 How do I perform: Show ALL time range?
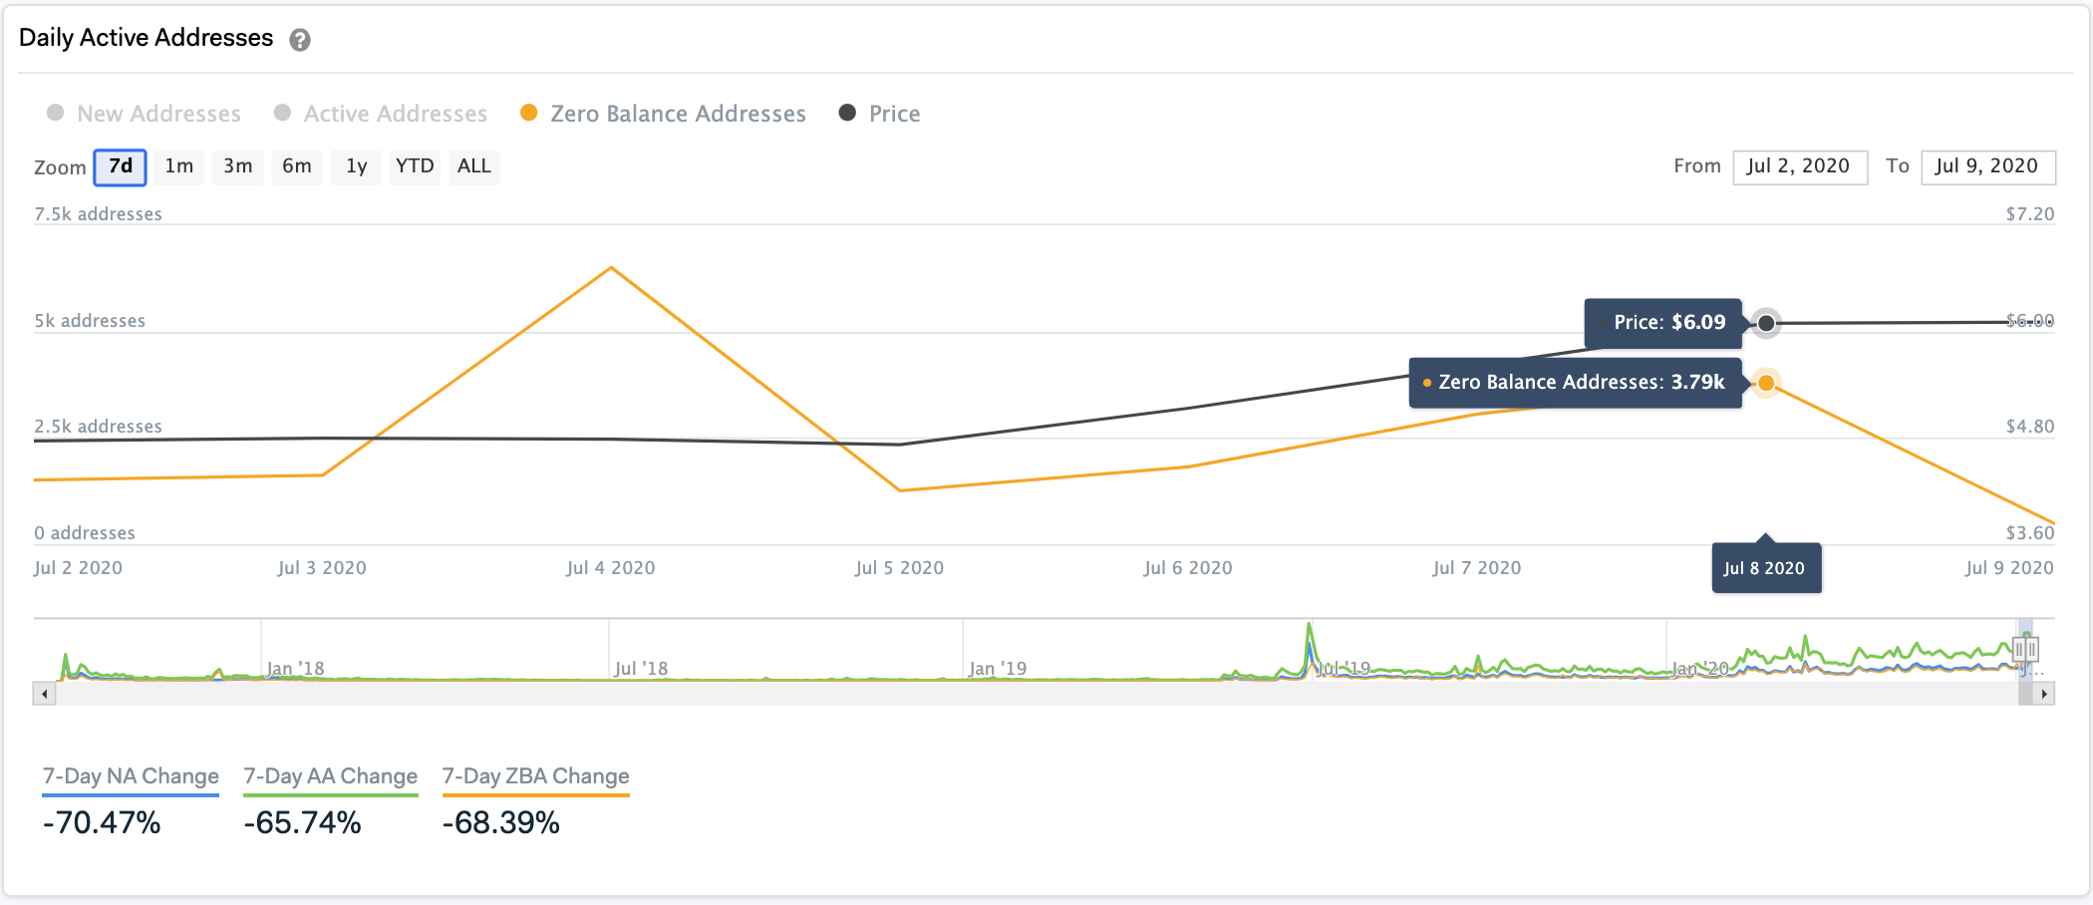click(x=473, y=166)
